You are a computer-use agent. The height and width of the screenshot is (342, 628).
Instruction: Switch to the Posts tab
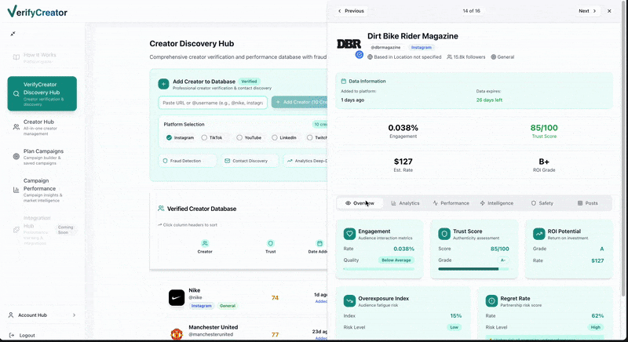point(587,203)
